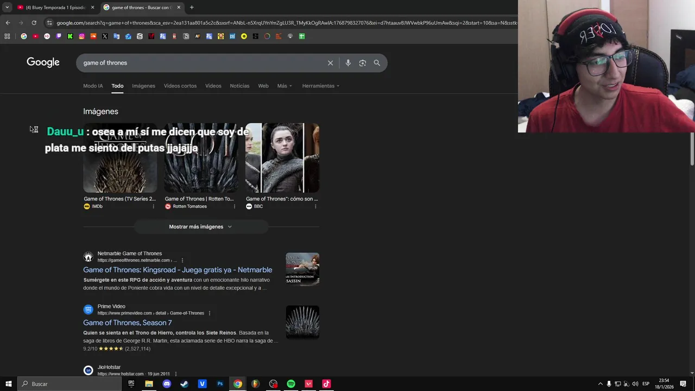Open more options for Netmarble result
The height and width of the screenshot is (391, 695).
point(182,260)
